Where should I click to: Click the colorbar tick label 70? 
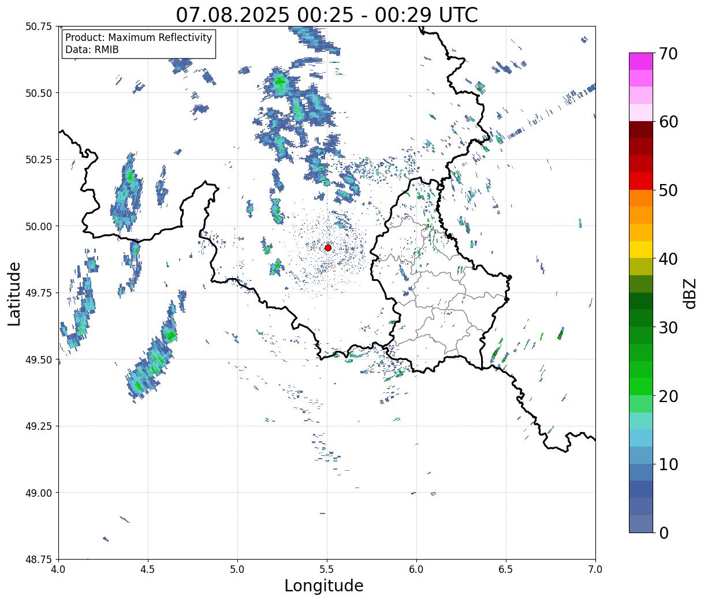[668, 54]
